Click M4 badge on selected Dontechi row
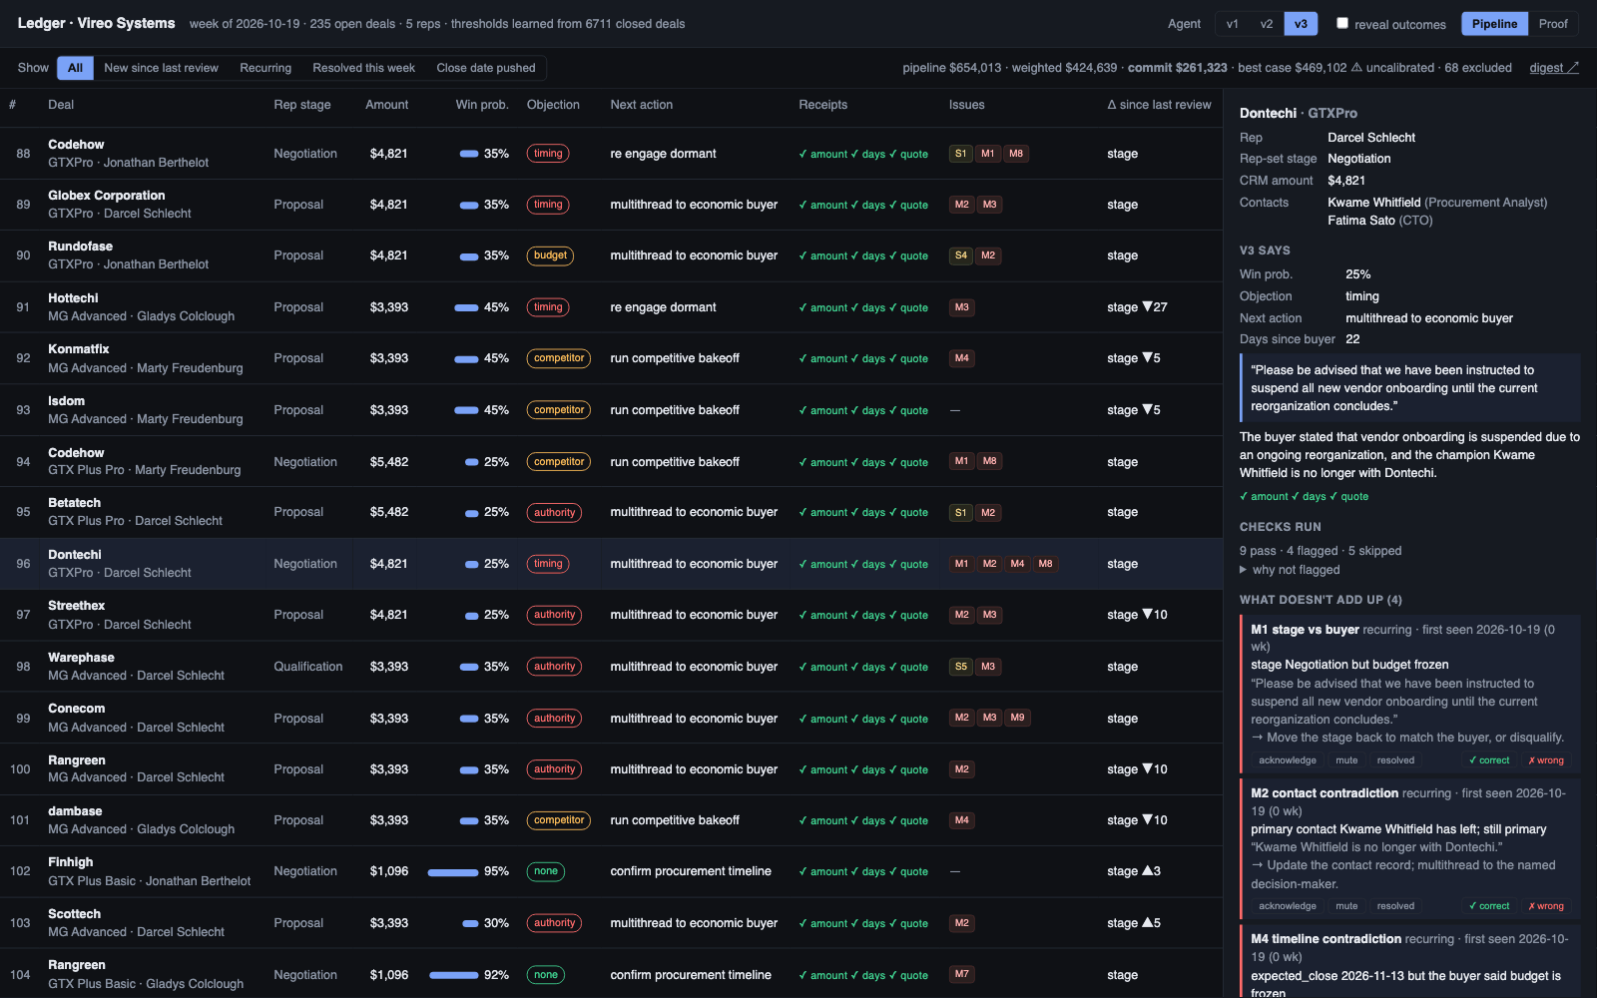 coord(1017,564)
